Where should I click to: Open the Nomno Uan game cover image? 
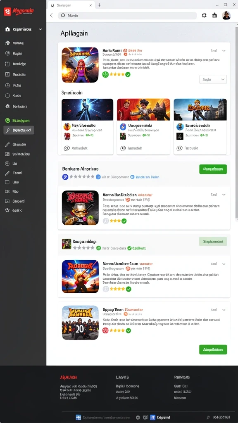80,208
